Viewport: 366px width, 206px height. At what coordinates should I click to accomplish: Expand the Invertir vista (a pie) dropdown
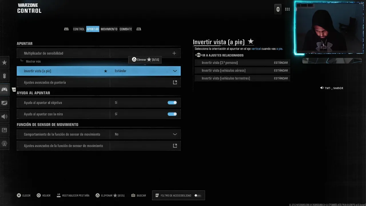point(175,71)
